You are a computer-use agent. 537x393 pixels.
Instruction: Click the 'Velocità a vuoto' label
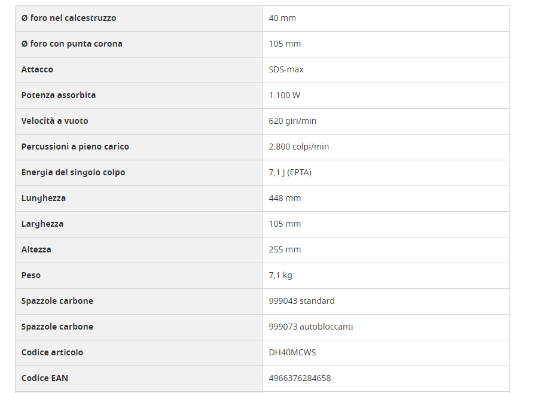[x=54, y=121]
